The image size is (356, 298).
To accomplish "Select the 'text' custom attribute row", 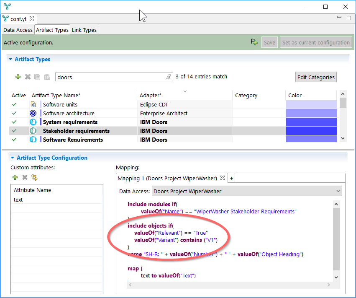I will [57, 200].
